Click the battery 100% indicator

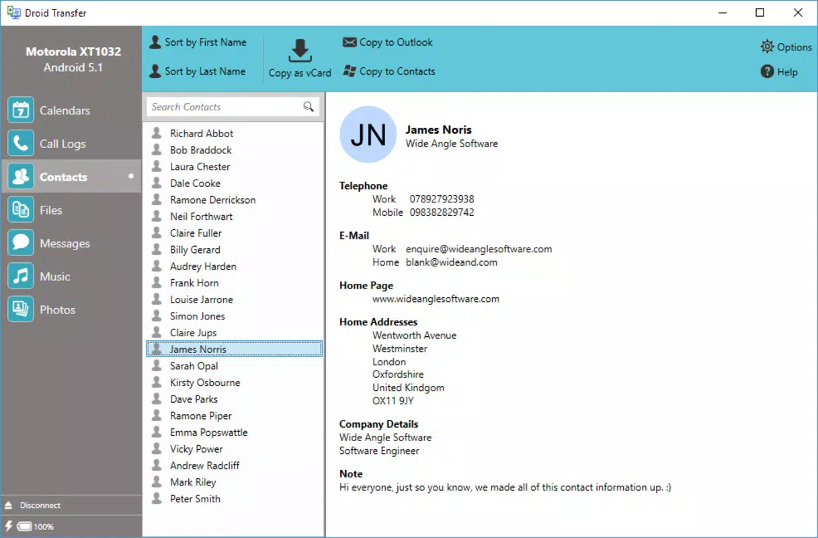(35, 527)
